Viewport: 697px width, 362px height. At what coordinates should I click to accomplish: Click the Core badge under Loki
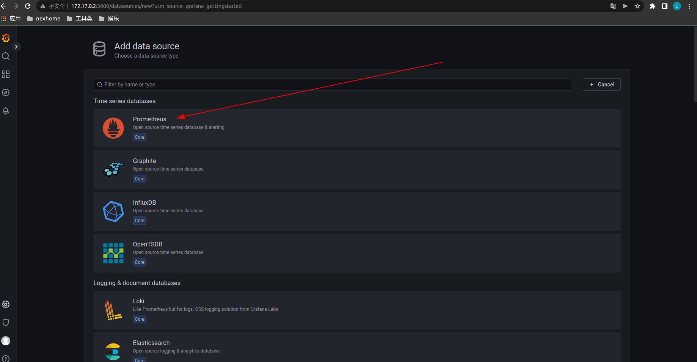pos(140,319)
